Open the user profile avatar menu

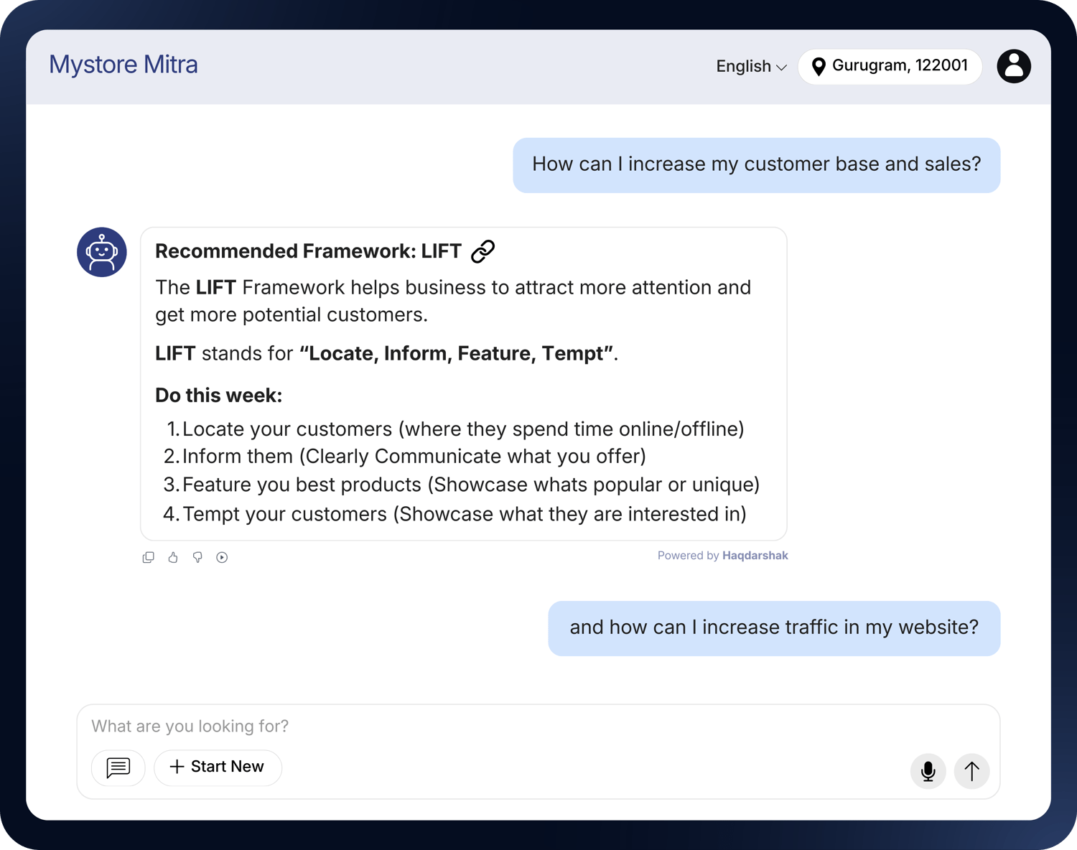pyautogui.click(x=1013, y=66)
